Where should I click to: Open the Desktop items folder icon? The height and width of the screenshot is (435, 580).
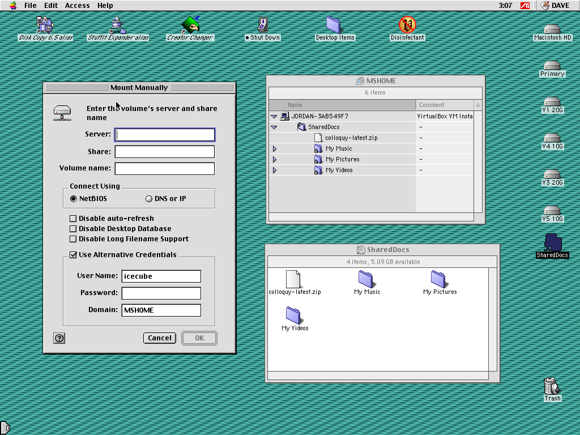click(x=334, y=25)
